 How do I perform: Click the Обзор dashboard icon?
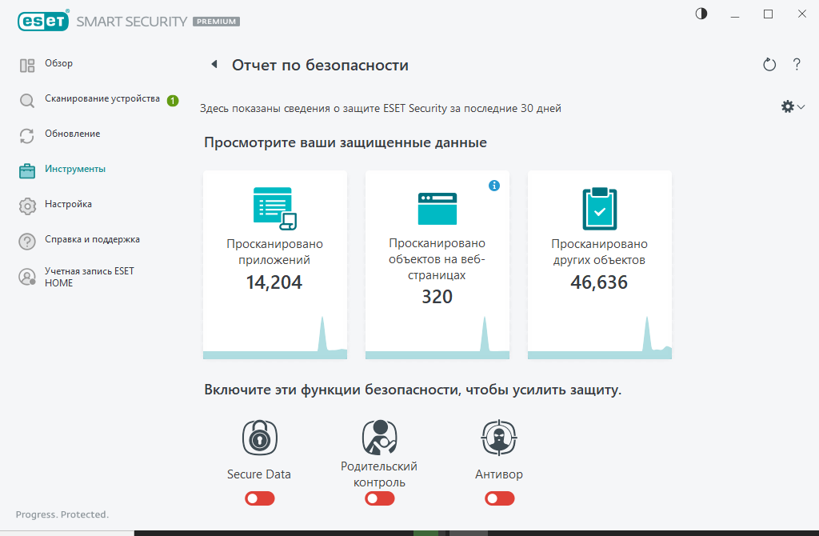tap(27, 66)
